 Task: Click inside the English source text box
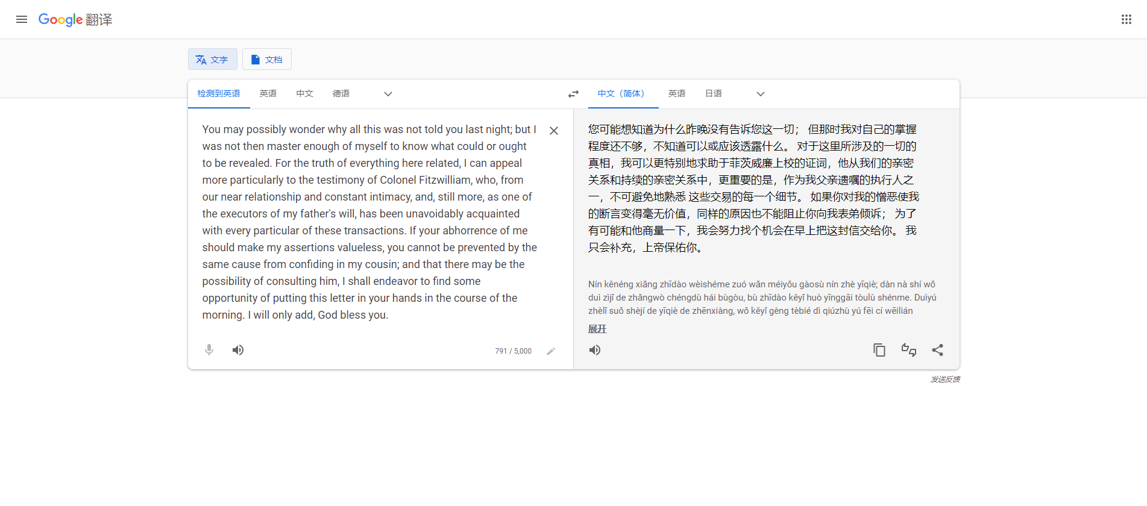pyautogui.click(x=368, y=222)
